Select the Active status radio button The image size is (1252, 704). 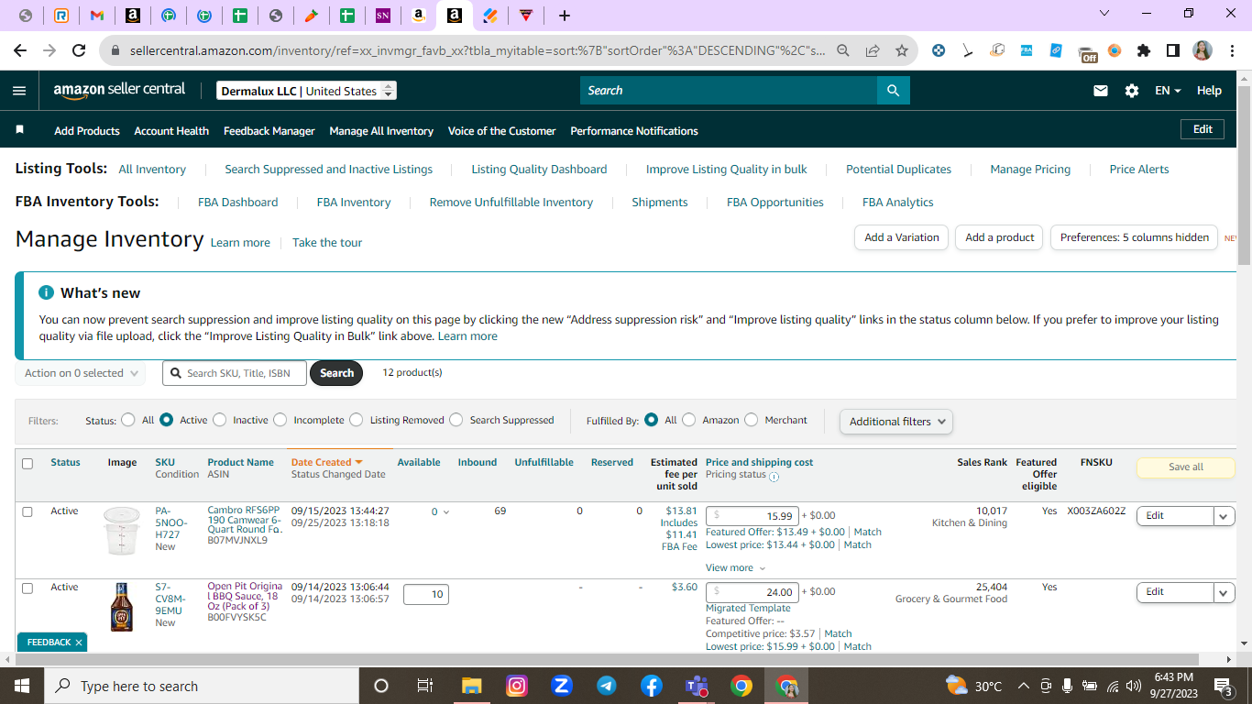pos(167,420)
